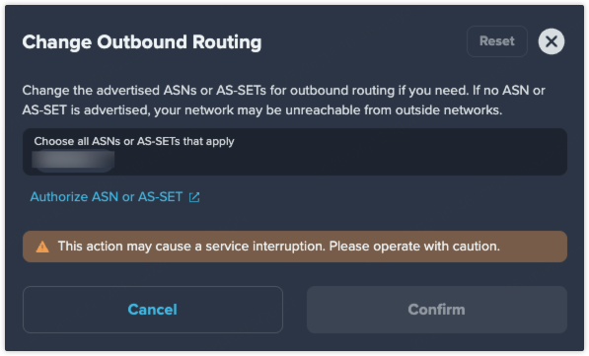Dismiss the dialog with the round X icon
The height and width of the screenshot is (356, 589).
(552, 41)
